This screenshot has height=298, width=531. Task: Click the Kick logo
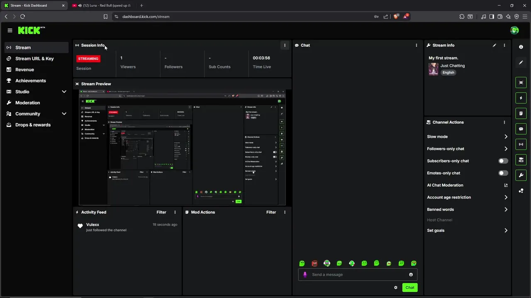point(31,30)
